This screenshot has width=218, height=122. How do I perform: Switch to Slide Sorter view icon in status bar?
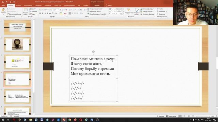(x=185, y=116)
